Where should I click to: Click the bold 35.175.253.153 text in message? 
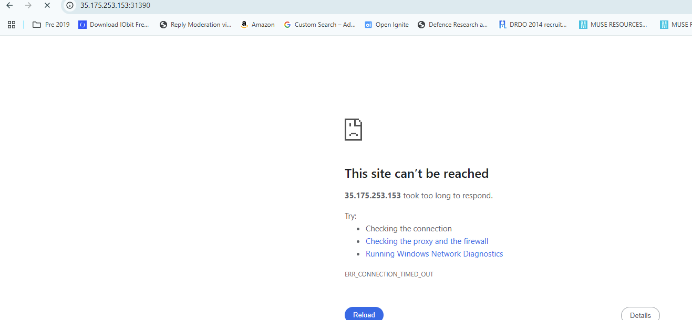pos(373,196)
